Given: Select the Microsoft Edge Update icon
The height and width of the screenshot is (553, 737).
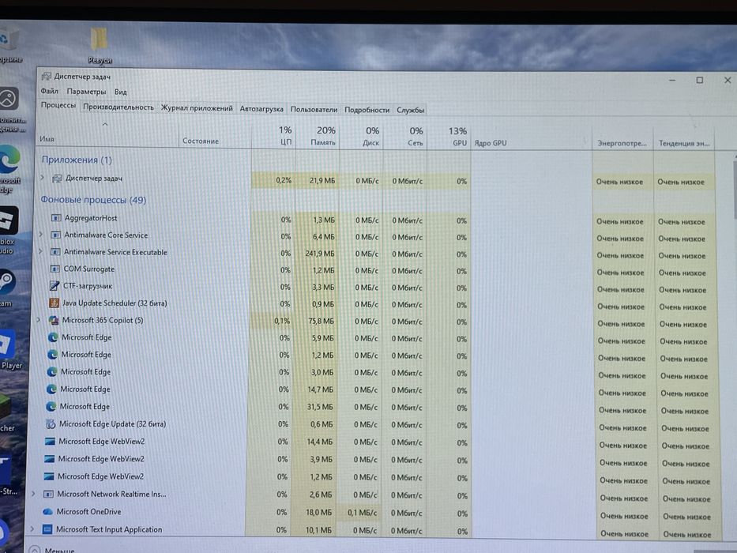Looking at the screenshot, I should (51, 423).
